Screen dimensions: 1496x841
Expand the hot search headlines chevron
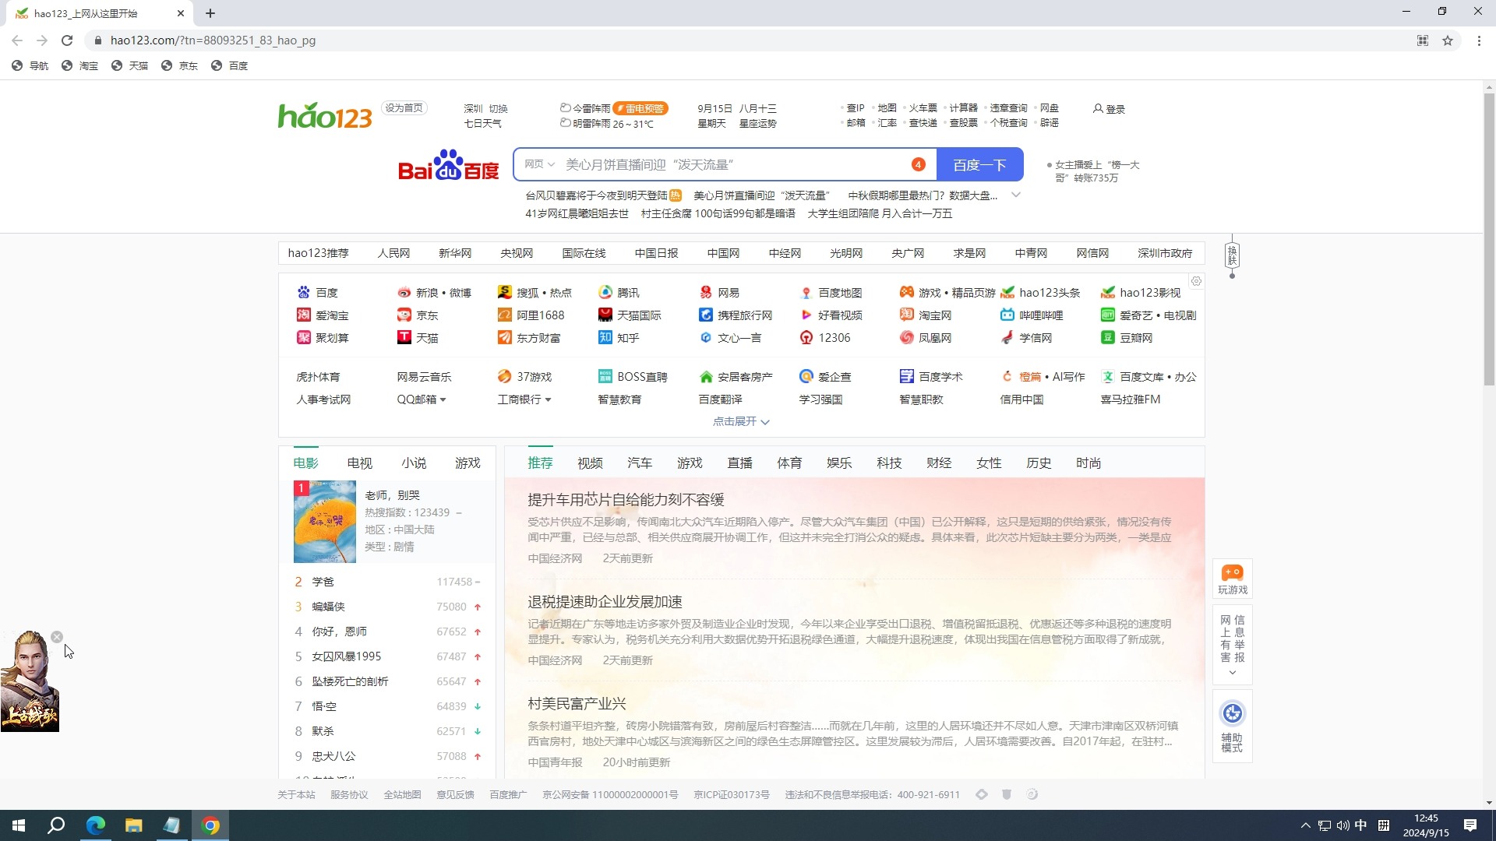coord(1016,195)
